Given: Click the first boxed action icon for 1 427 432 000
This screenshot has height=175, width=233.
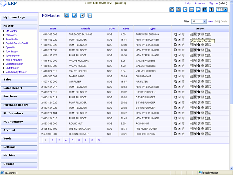Looking at the screenshot, I should 191,82.
